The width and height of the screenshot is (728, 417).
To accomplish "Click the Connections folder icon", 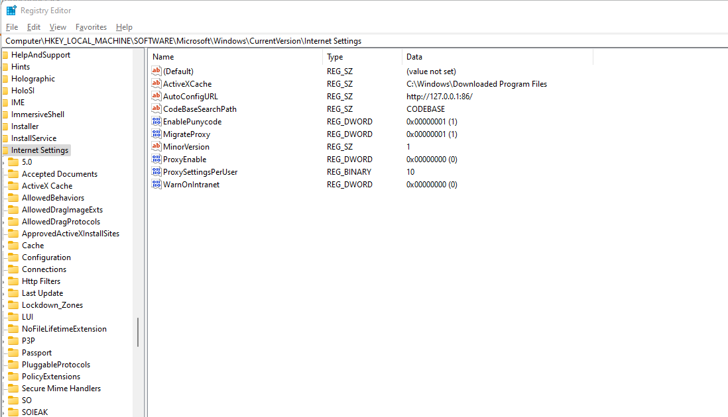I will coord(13,269).
